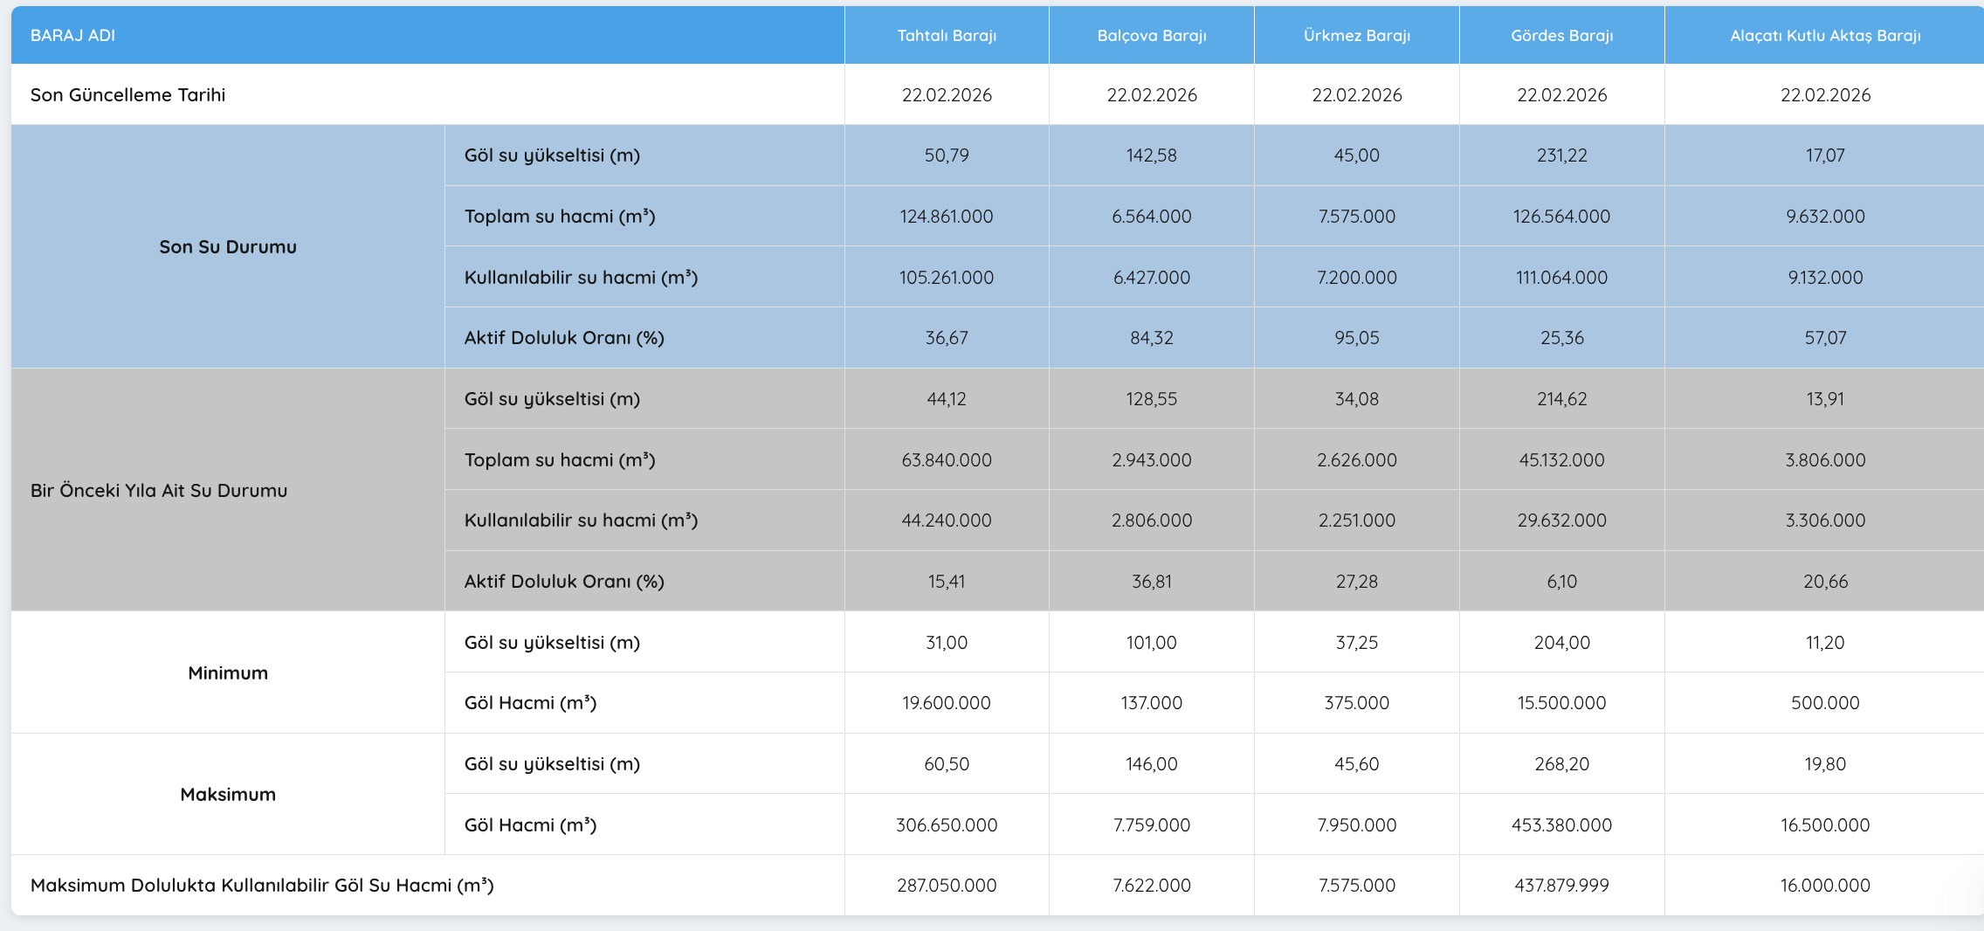Screen dimensions: 1984x931
Task: Click Maksimum Dolulukta Kullanılabilir Göl Su Hacmi label
Action: (262, 886)
